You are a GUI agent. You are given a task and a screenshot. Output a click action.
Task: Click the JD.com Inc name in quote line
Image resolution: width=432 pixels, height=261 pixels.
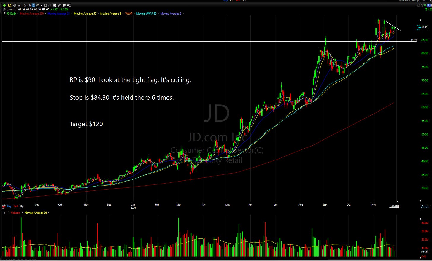pos(9,9)
